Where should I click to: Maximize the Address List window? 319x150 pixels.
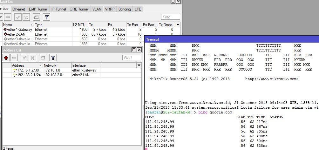pyautogui.click(x=134, y=50)
